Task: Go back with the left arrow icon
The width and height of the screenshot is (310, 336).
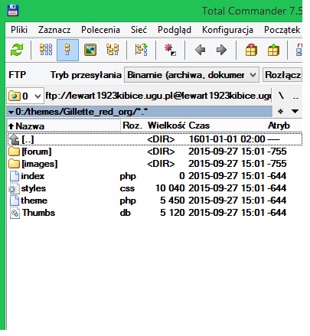Action: click(200, 50)
